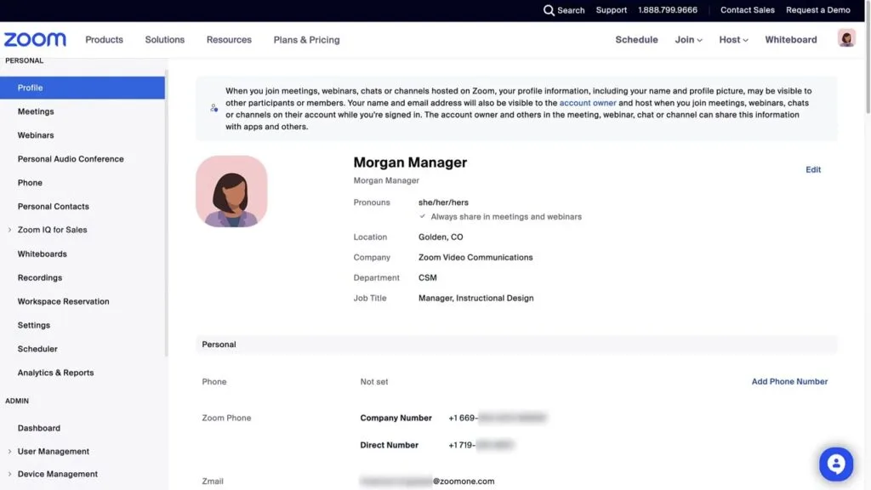Image resolution: width=871 pixels, height=490 pixels.
Task: Open the chat assistant bubble
Action: pyautogui.click(x=835, y=464)
